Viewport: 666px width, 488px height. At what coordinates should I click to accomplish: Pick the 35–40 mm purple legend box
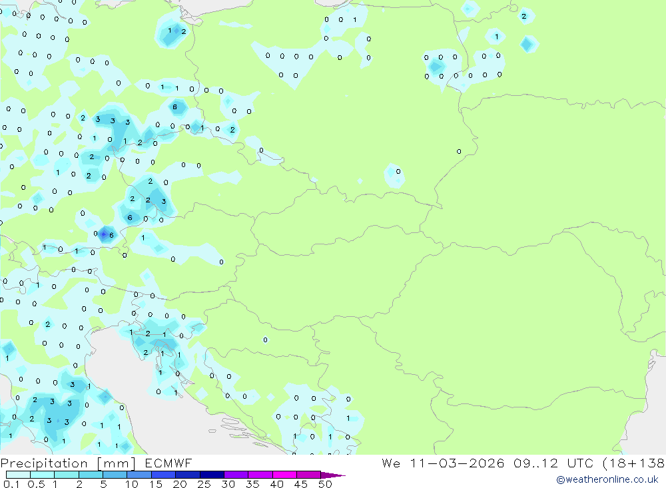(x=260, y=475)
